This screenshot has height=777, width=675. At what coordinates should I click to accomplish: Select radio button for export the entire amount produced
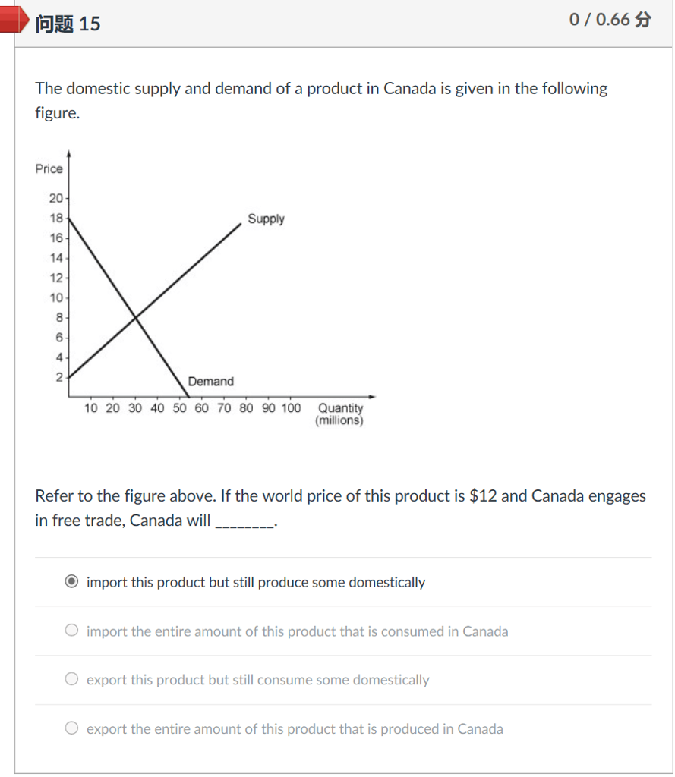click(x=72, y=728)
